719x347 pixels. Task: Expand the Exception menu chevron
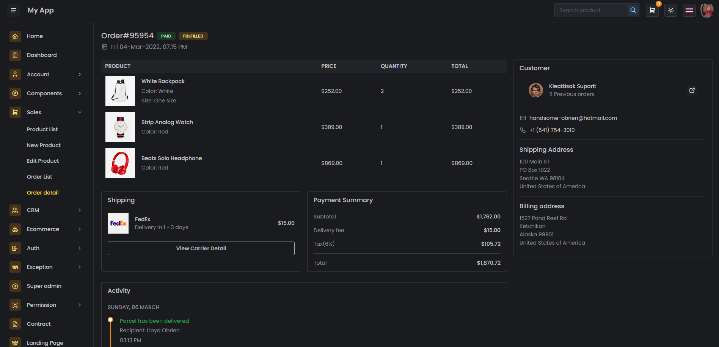click(80, 267)
